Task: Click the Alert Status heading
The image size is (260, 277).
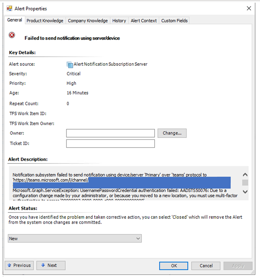Action: (x=23, y=208)
